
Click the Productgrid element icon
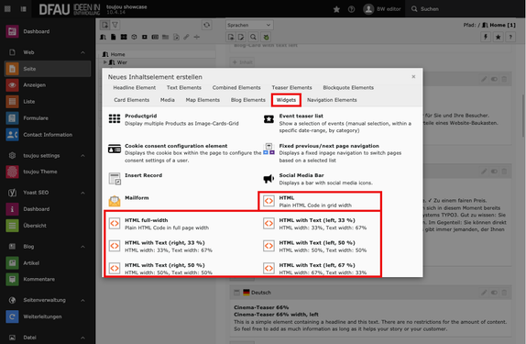pos(115,118)
